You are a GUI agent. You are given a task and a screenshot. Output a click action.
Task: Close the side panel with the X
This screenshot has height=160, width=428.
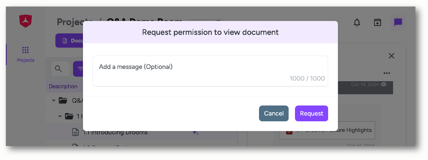point(391,56)
